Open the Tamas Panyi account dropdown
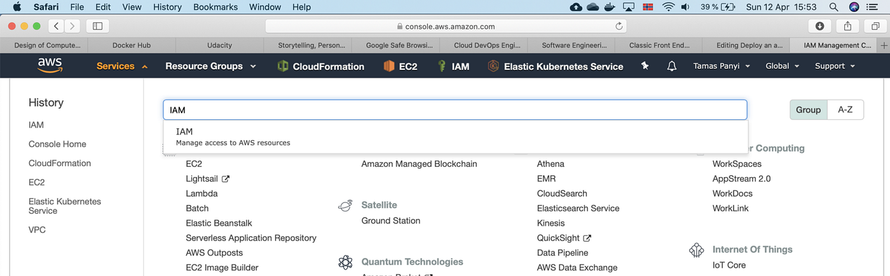Screen dimensions: 890x276 point(722,66)
